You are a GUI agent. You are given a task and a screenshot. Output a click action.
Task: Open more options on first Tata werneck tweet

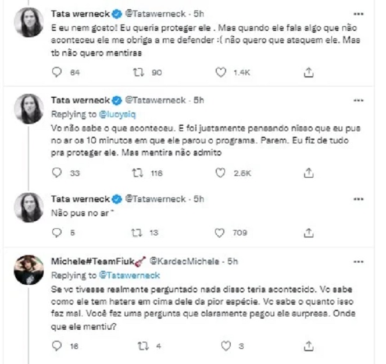coord(364,12)
